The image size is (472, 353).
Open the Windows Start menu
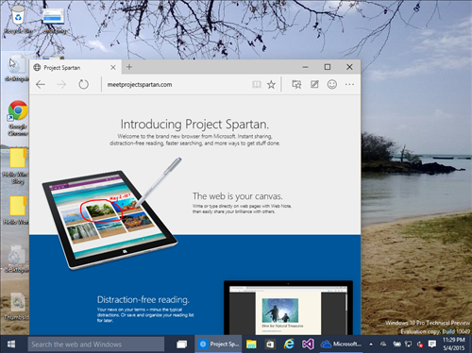coord(11,345)
